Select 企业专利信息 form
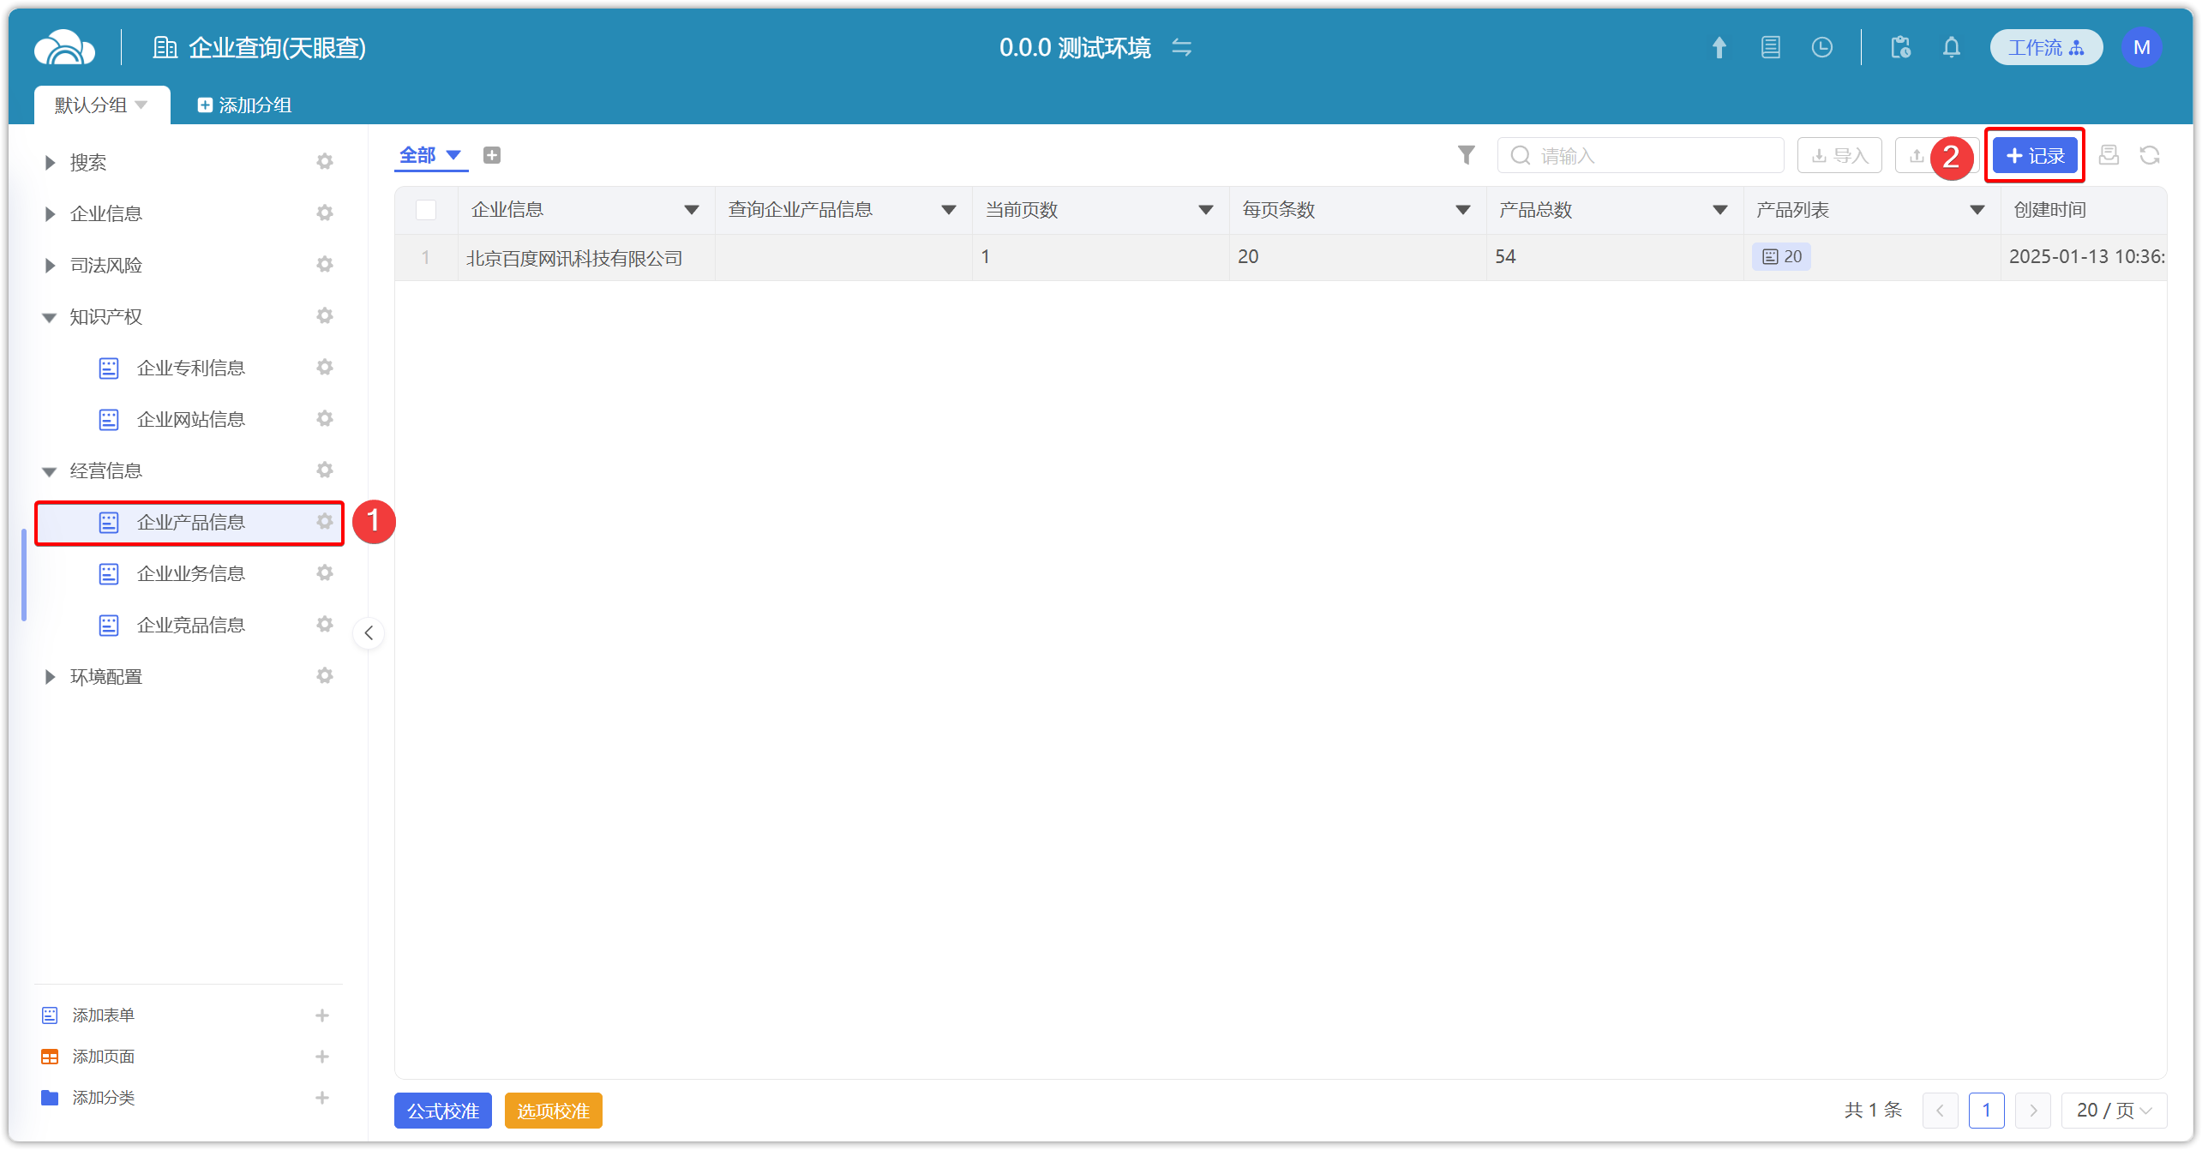 (x=190, y=368)
